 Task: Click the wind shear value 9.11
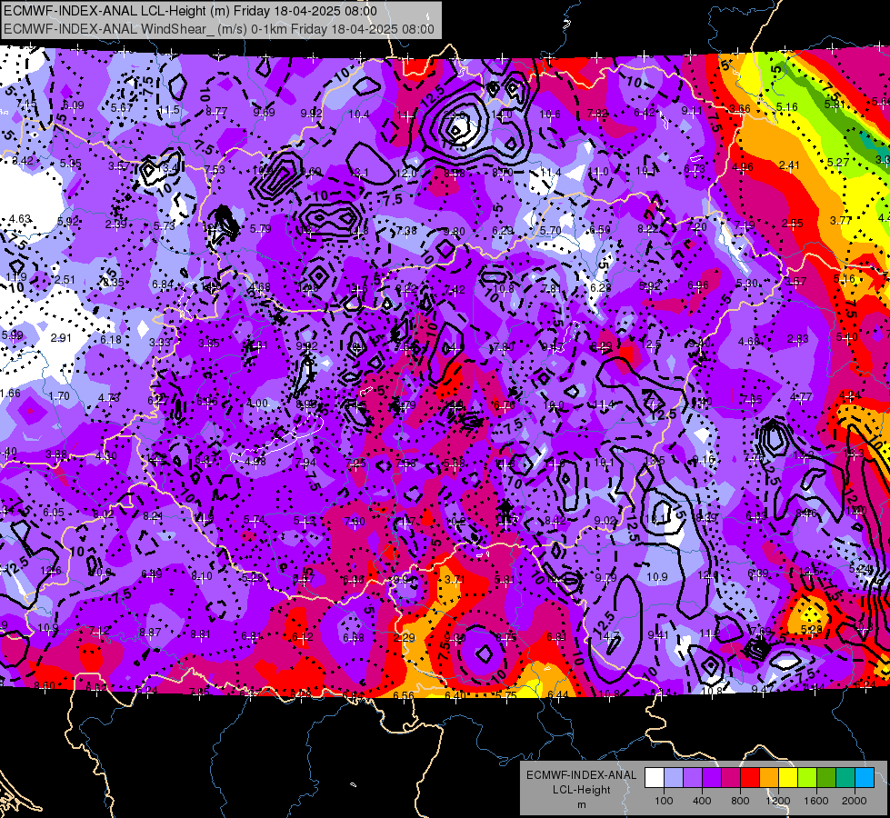[692, 111]
